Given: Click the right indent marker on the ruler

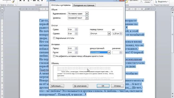Looking at the screenshot, I should tap(145, 10).
